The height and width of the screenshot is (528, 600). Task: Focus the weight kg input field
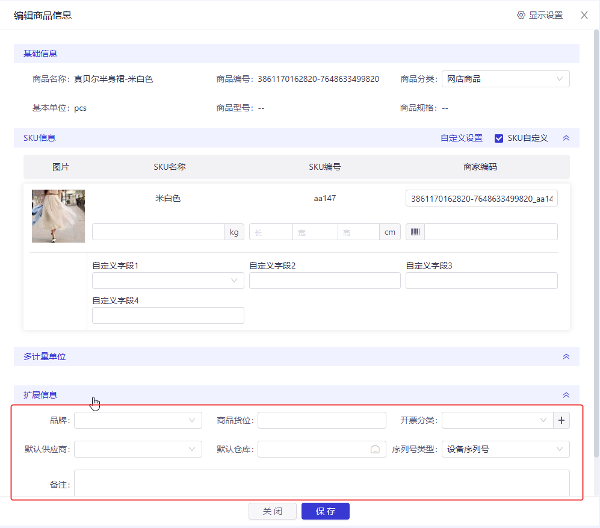coord(158,232)
